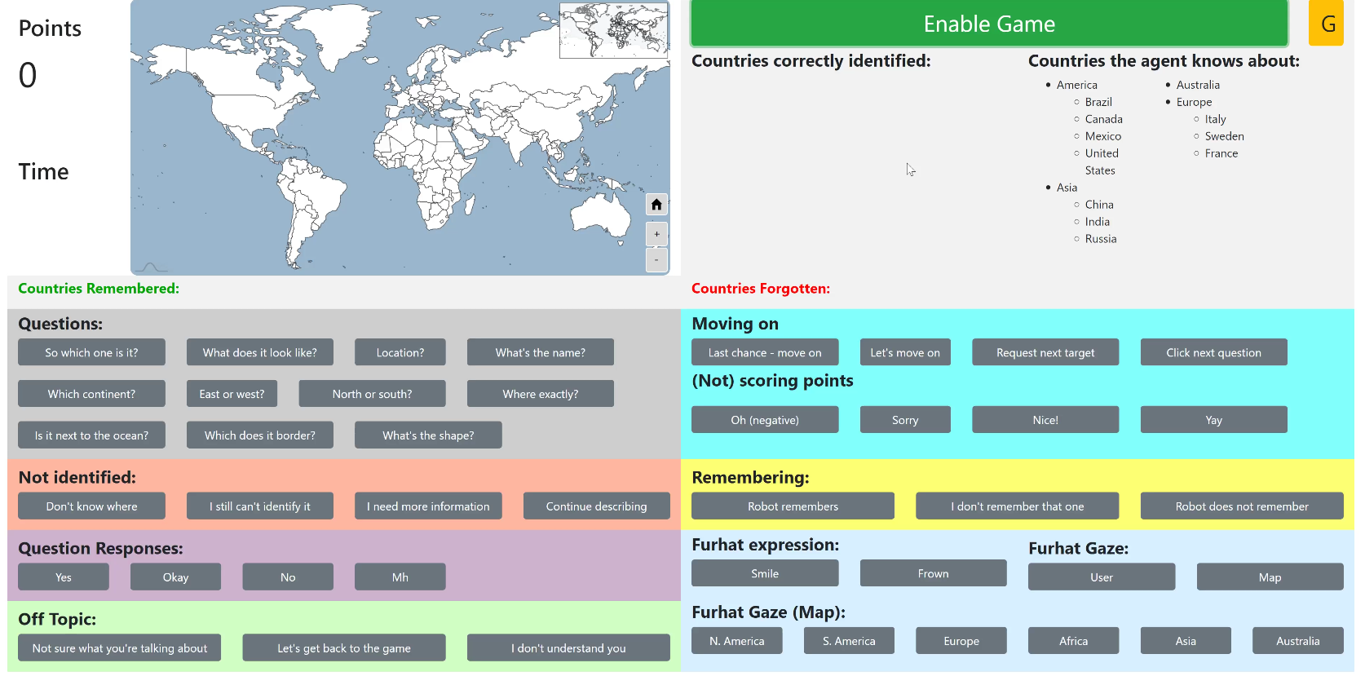1365x685 pixels.
Task: Click the "Yay" button
Action: (x=1213, y=420)
